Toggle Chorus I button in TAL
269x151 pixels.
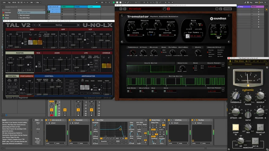tap(104, 66)
